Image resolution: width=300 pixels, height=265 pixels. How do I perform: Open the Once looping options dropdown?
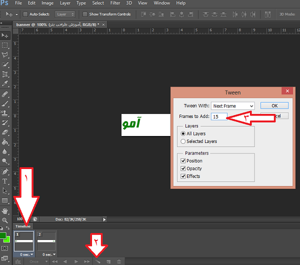37,261
